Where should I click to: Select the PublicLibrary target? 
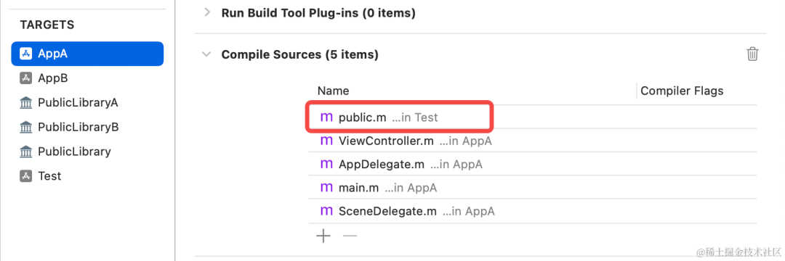[x=87, y=152]
